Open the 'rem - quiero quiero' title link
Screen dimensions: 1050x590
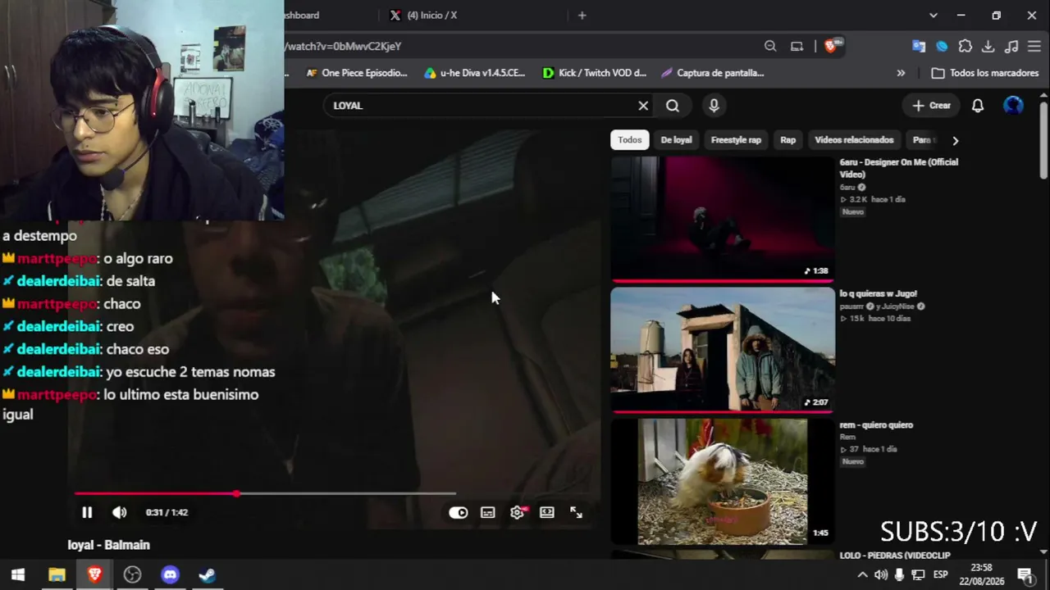point(876,425)
